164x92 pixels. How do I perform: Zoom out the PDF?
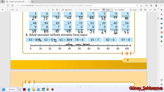pyautogui.click(x=44, y=10)
